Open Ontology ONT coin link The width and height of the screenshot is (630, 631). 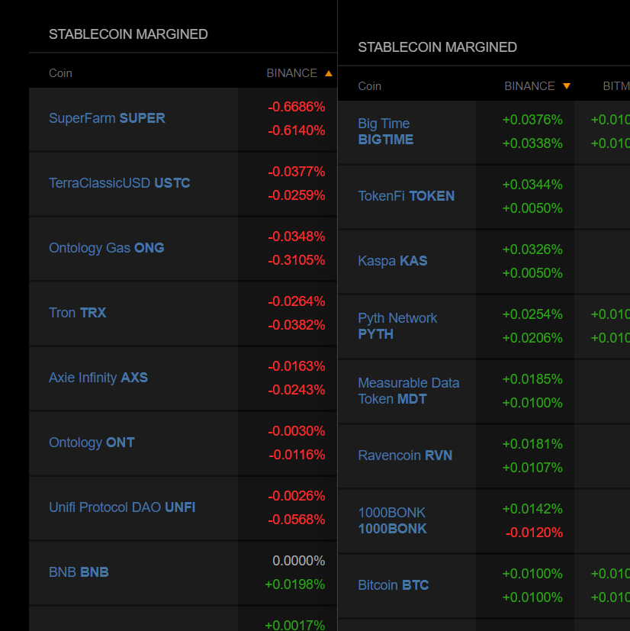tap(92, 443)
